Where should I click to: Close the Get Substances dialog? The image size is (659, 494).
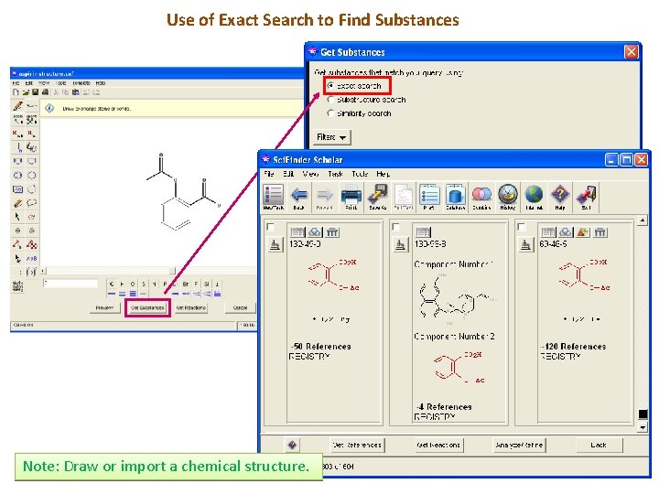[x=631, y=52]
